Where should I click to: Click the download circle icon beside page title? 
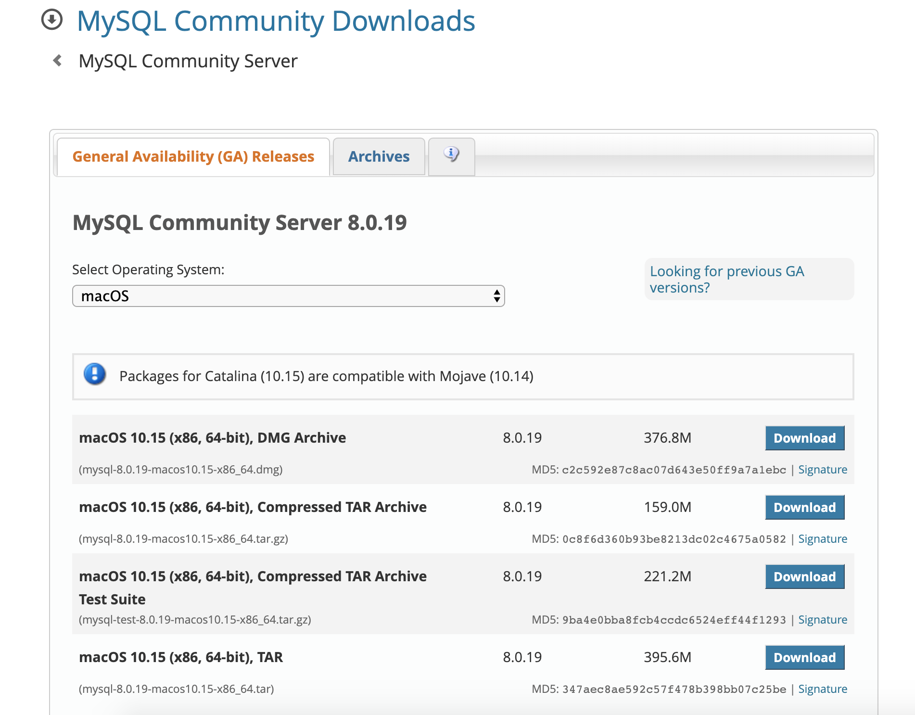click(52, 20)
